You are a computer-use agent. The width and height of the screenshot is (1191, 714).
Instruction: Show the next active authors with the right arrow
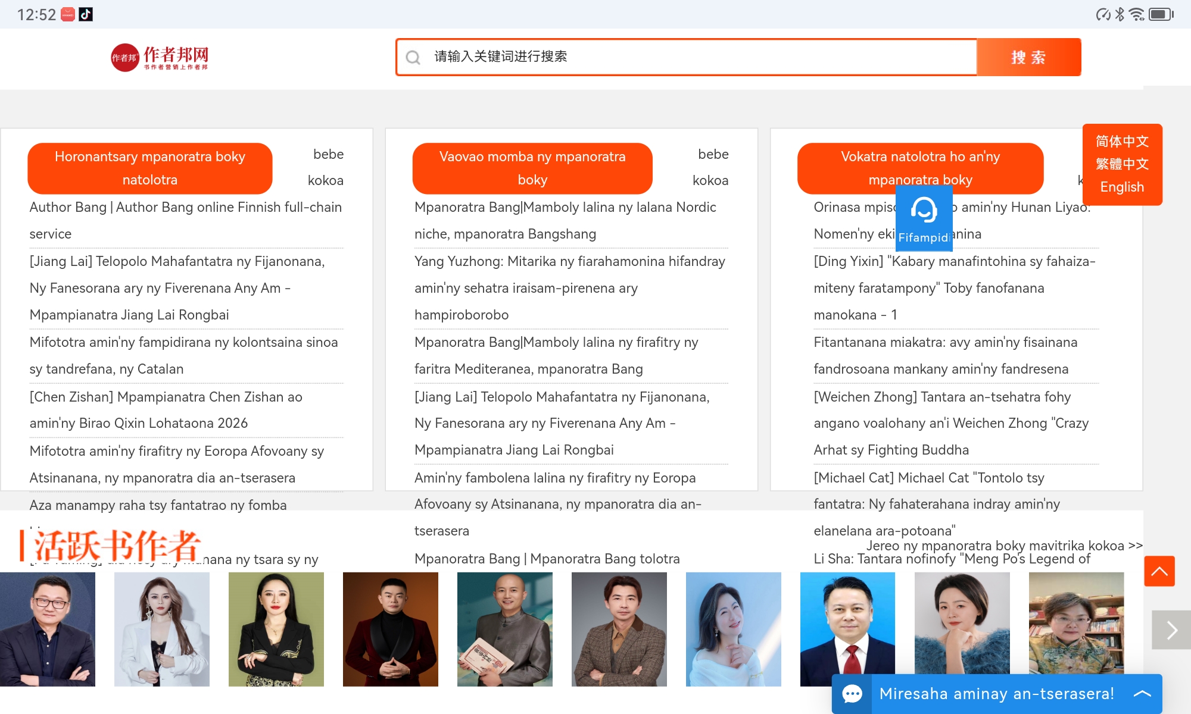click(x=1171, y=630)
